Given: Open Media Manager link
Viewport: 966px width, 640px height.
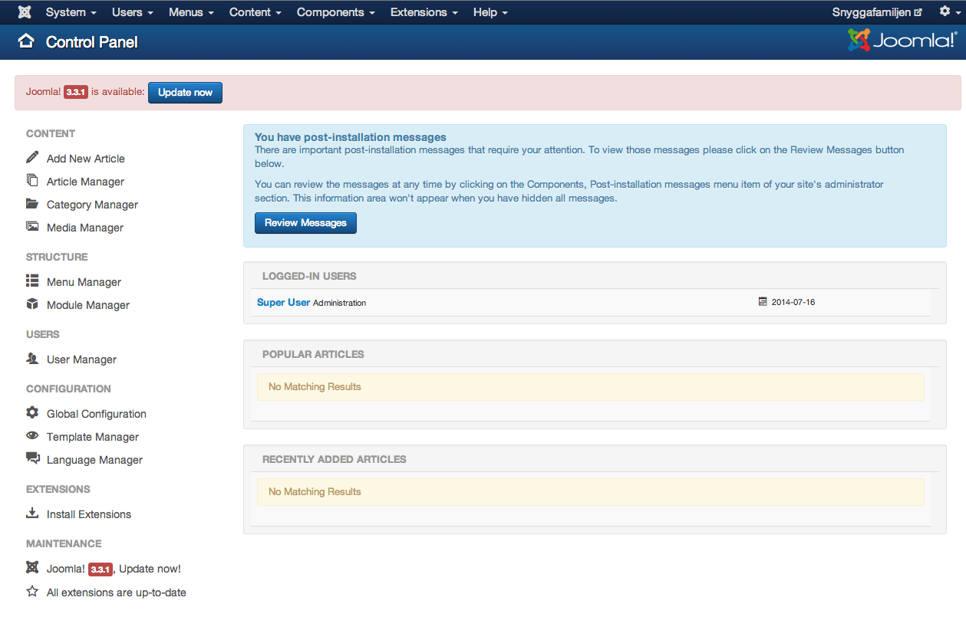Looking at the screenshot, I should point(85,228).
